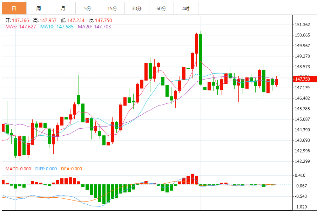The height and width of the screenshot is (211, 318).
Task: Click the 0.410 MACD axis label
Action: pos(300,175)
